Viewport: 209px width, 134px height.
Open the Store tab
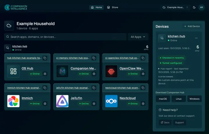click(113, 7)
